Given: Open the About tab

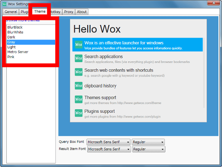Looking at the screenshot, I should (82, 12).
